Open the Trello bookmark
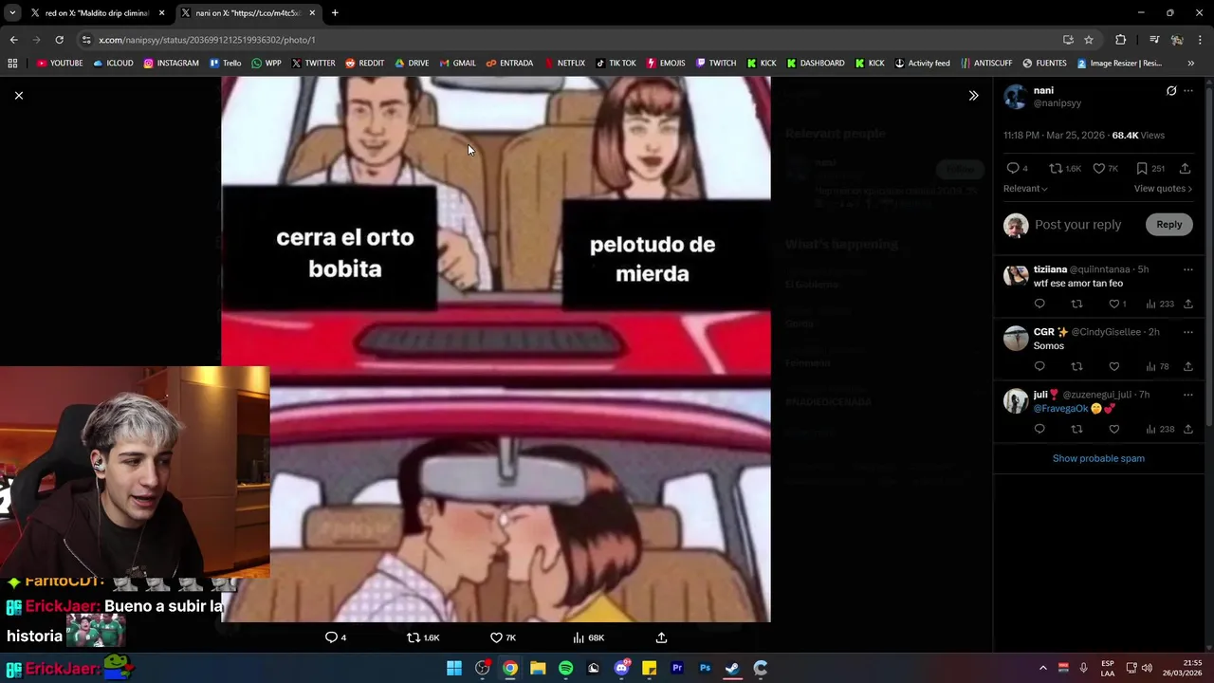The width and height of the screenshot is (1214, 683). point(226,64)
